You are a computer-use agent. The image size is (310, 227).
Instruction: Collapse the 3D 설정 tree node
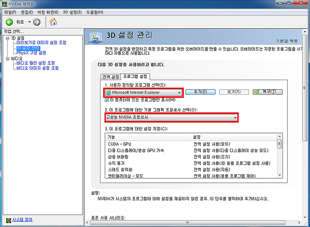tap(8, 38)
